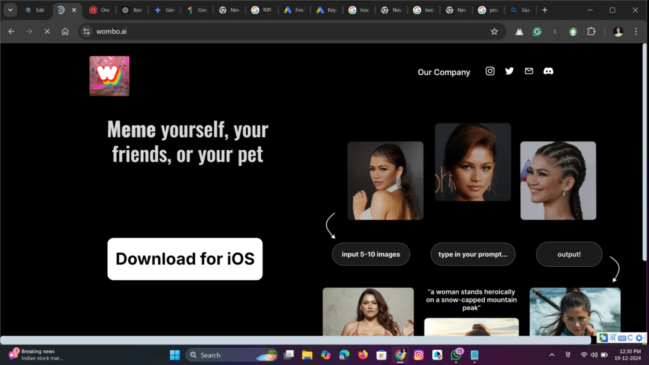Click the email envelope icon

(x=529, y=71)
